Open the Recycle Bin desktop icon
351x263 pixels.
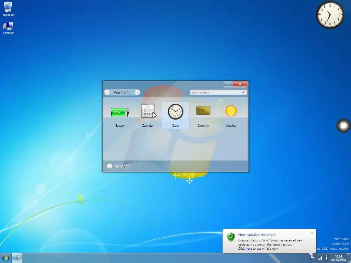pyautogui.click(x=8, y=9)
